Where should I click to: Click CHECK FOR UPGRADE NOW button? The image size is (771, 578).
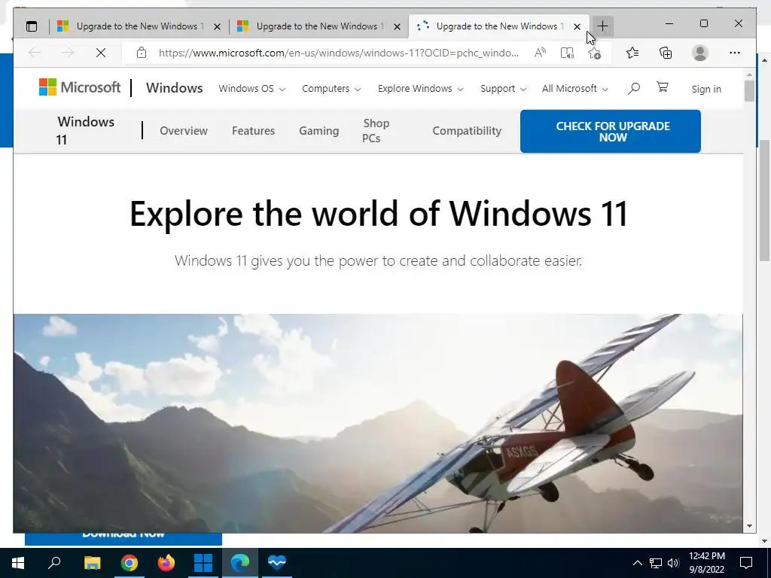(610, 131)
